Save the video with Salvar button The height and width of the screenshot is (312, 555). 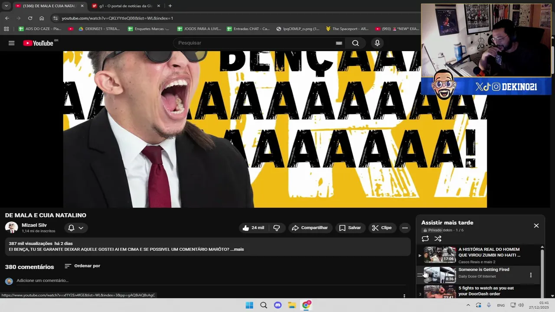click(x=350, y=228)
